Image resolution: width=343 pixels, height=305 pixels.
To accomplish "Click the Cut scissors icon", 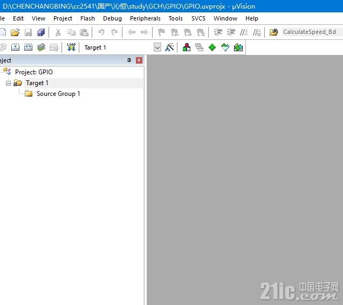I will coord(58,32).
